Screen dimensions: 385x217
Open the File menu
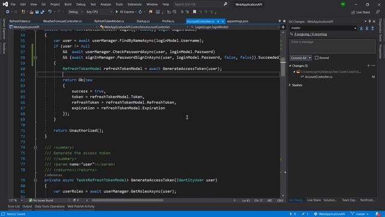click(13, 4)
